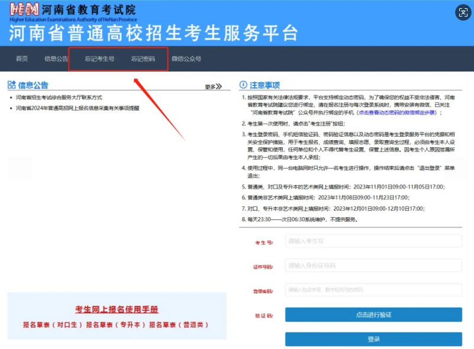Focus the 证件号码 ID number field
The width and height of the screenshot is (474, 349).
(x=373, y=266)
